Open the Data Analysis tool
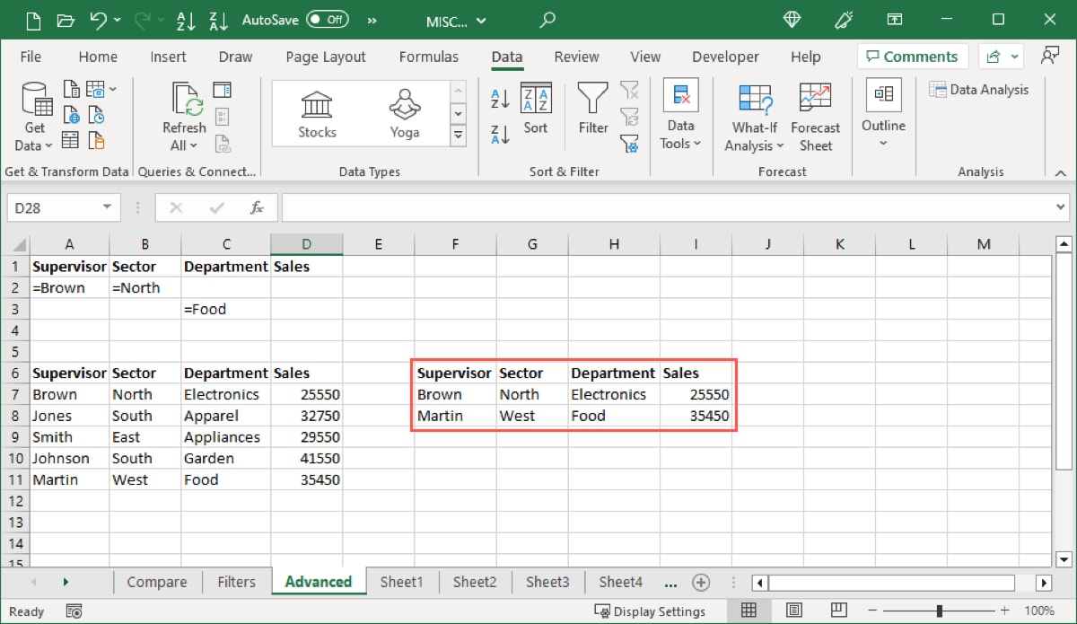 (x=980, y=89)
